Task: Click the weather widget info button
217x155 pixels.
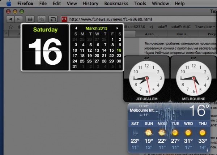Action: (207, 150)
